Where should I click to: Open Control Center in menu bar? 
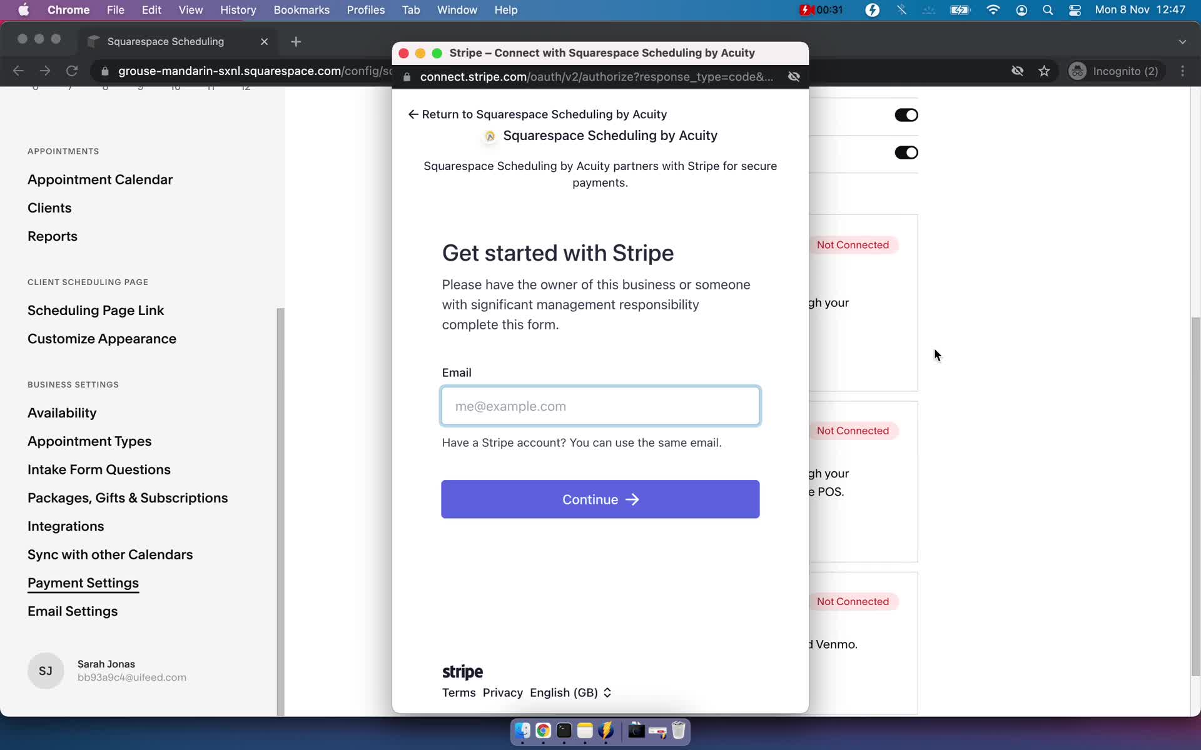(x=1075, y=10)
